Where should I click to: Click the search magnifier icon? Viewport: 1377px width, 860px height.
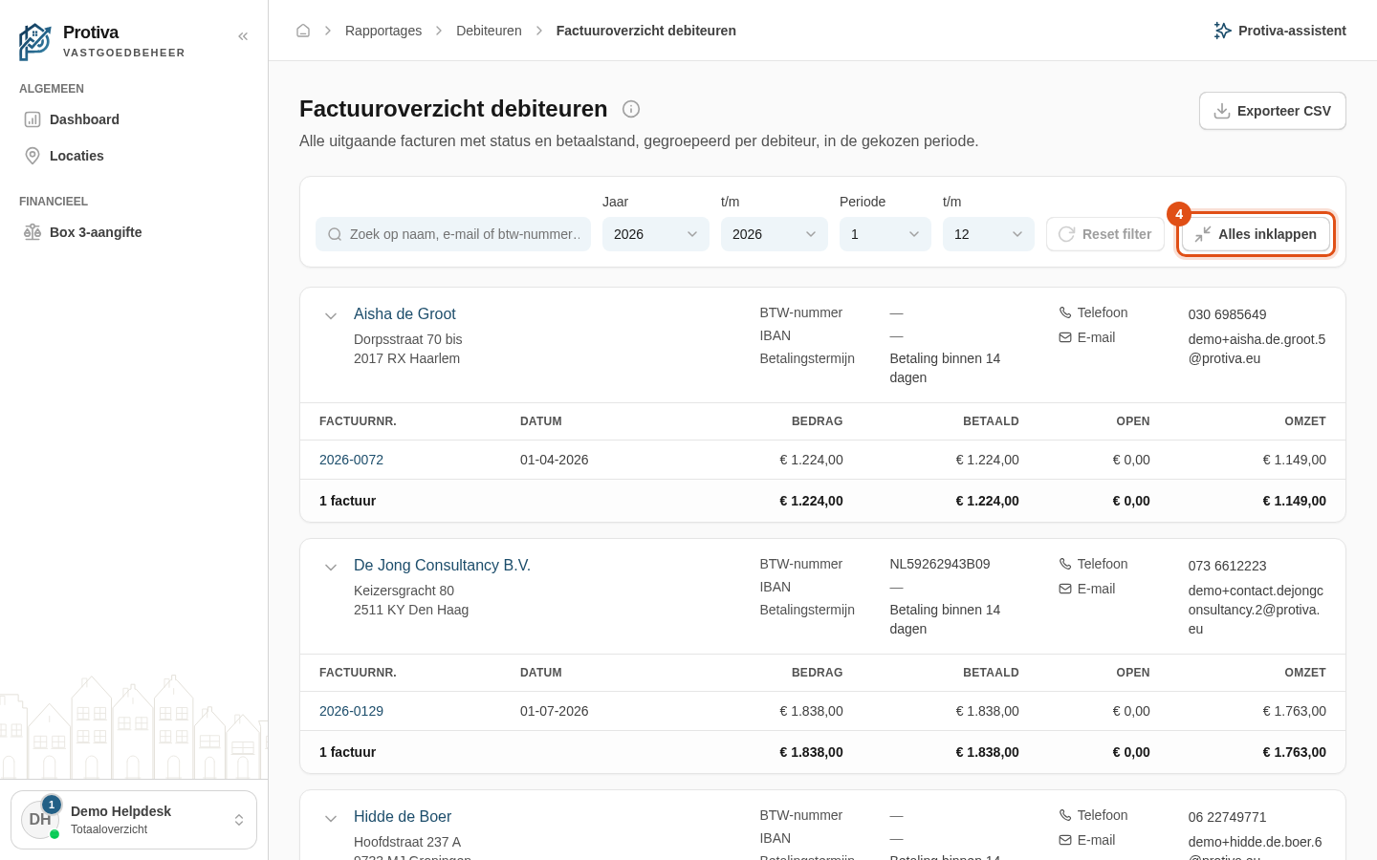point(335,234)
